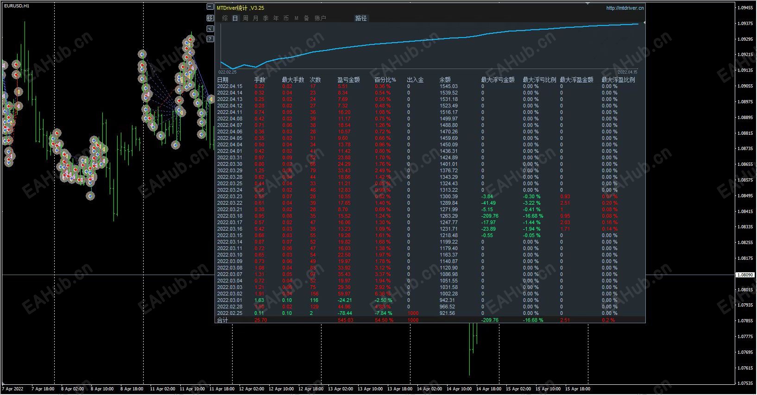Click the 022.02.25 equity curve start date
Viewport: 757px width, 395px height.
coord(227,72)
